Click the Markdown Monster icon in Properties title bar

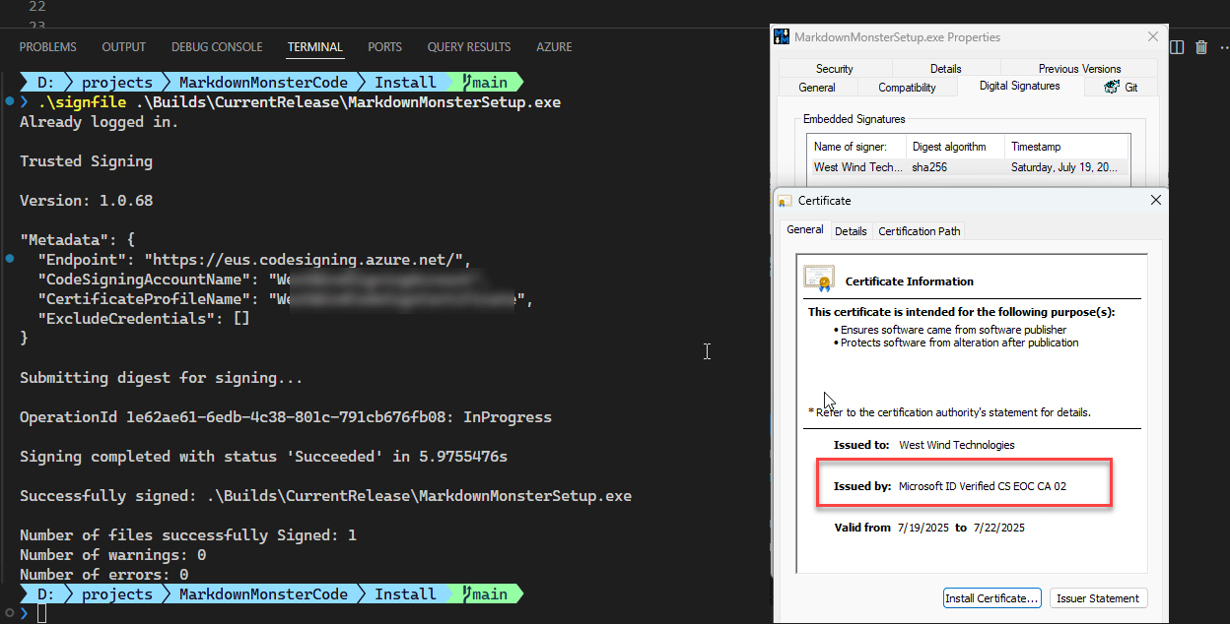(x=782, y=37)
